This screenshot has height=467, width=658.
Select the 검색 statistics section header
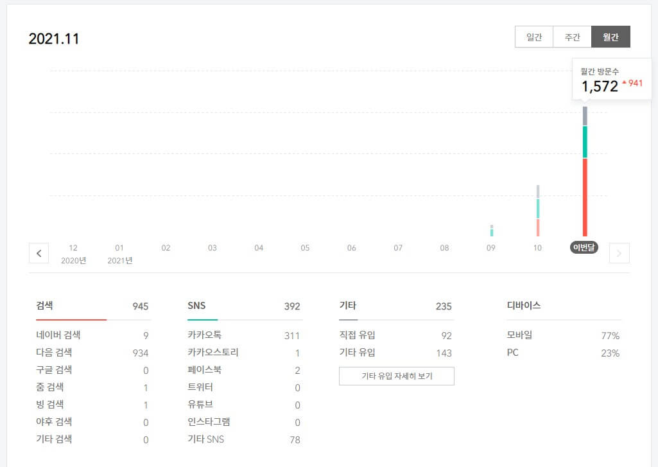[44, 306]
